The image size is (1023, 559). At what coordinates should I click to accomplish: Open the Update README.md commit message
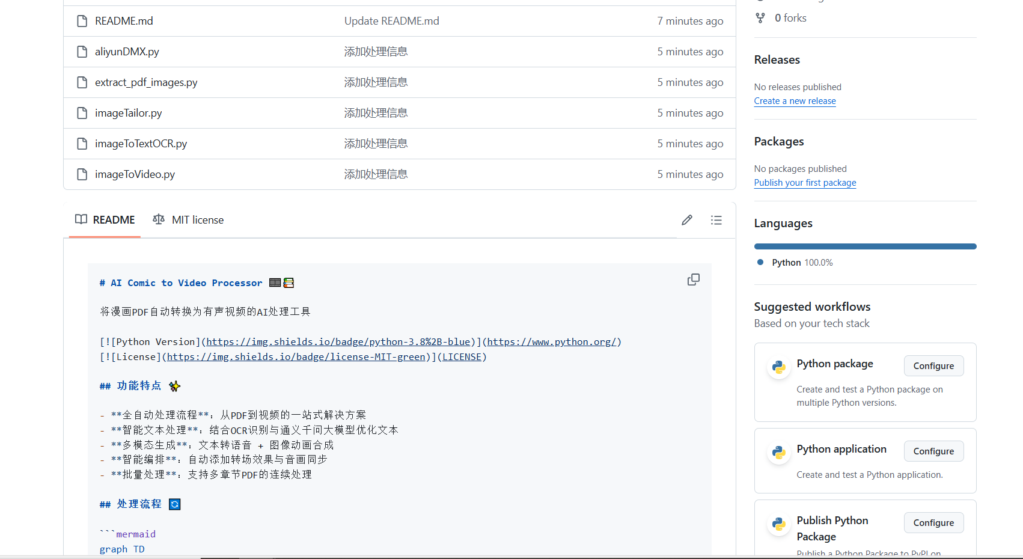392,21
